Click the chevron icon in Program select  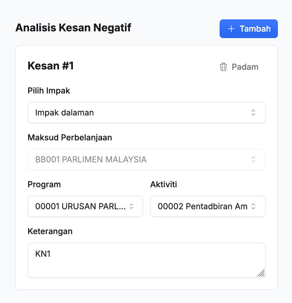(x=132, y=206)
